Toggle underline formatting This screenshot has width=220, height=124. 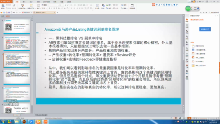[54, 8]
